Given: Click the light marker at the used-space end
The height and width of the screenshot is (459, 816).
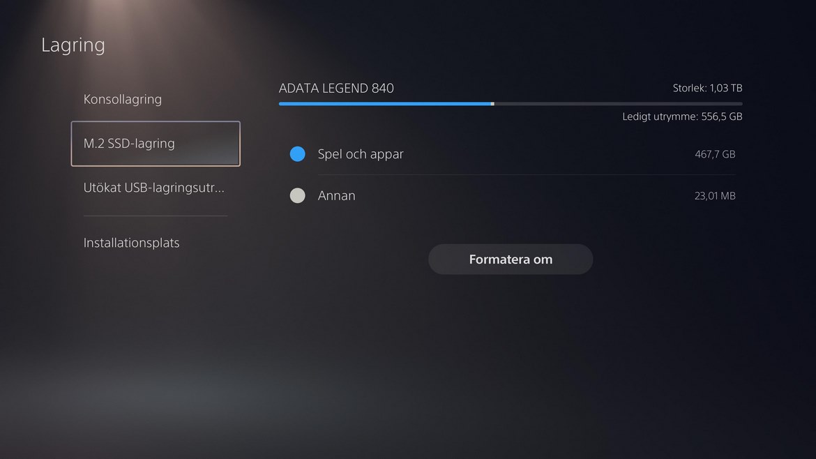Looking at the screenshot, I should [x=492, y=104].
